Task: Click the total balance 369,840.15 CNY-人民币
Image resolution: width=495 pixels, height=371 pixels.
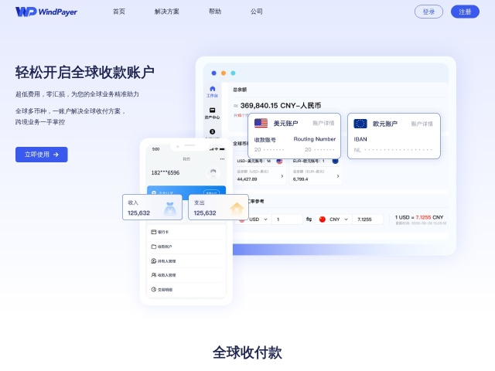Action: point(281,106)
